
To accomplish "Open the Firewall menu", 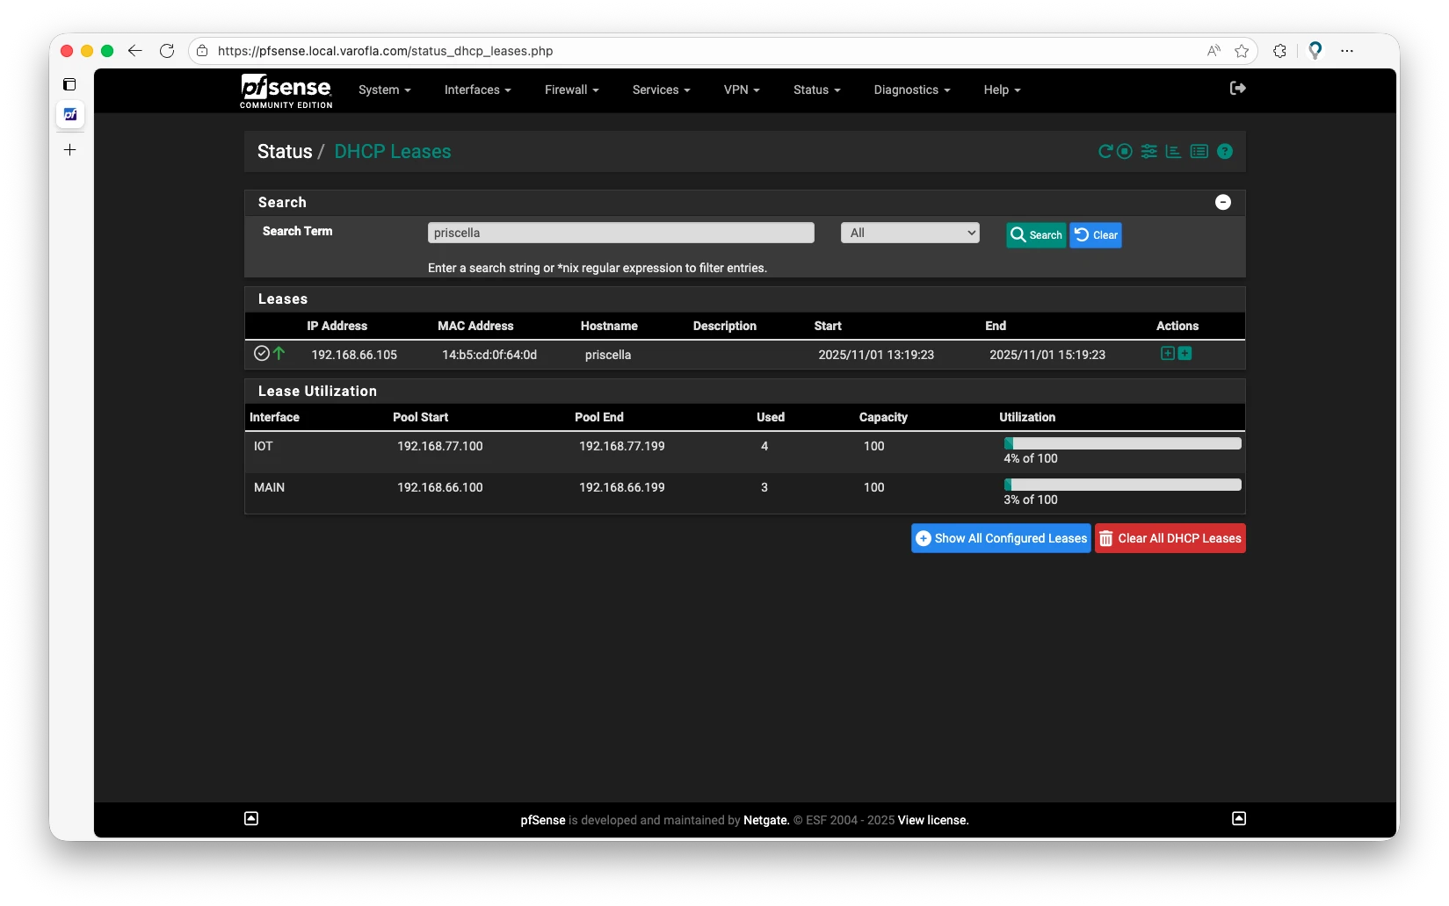I will [x=571, y=90].
